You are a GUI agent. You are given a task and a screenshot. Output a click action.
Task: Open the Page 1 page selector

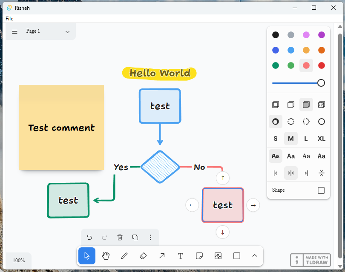tap(48, 31)
